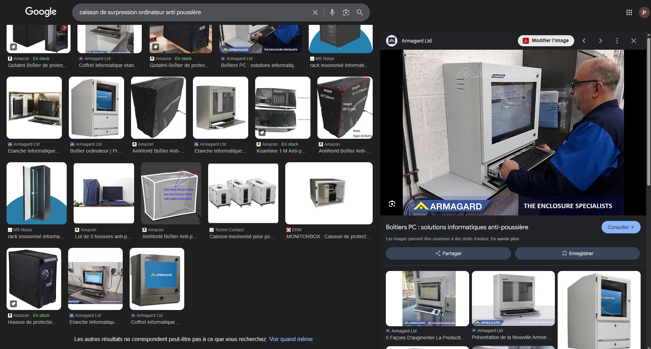Open the Google account profile avatar
This screenshot has height=349, width=651.
[x=644, y=12]
